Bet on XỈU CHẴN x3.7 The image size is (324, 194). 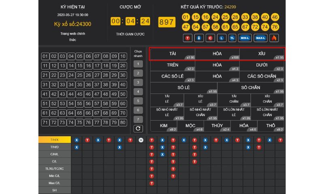point(267,100)
